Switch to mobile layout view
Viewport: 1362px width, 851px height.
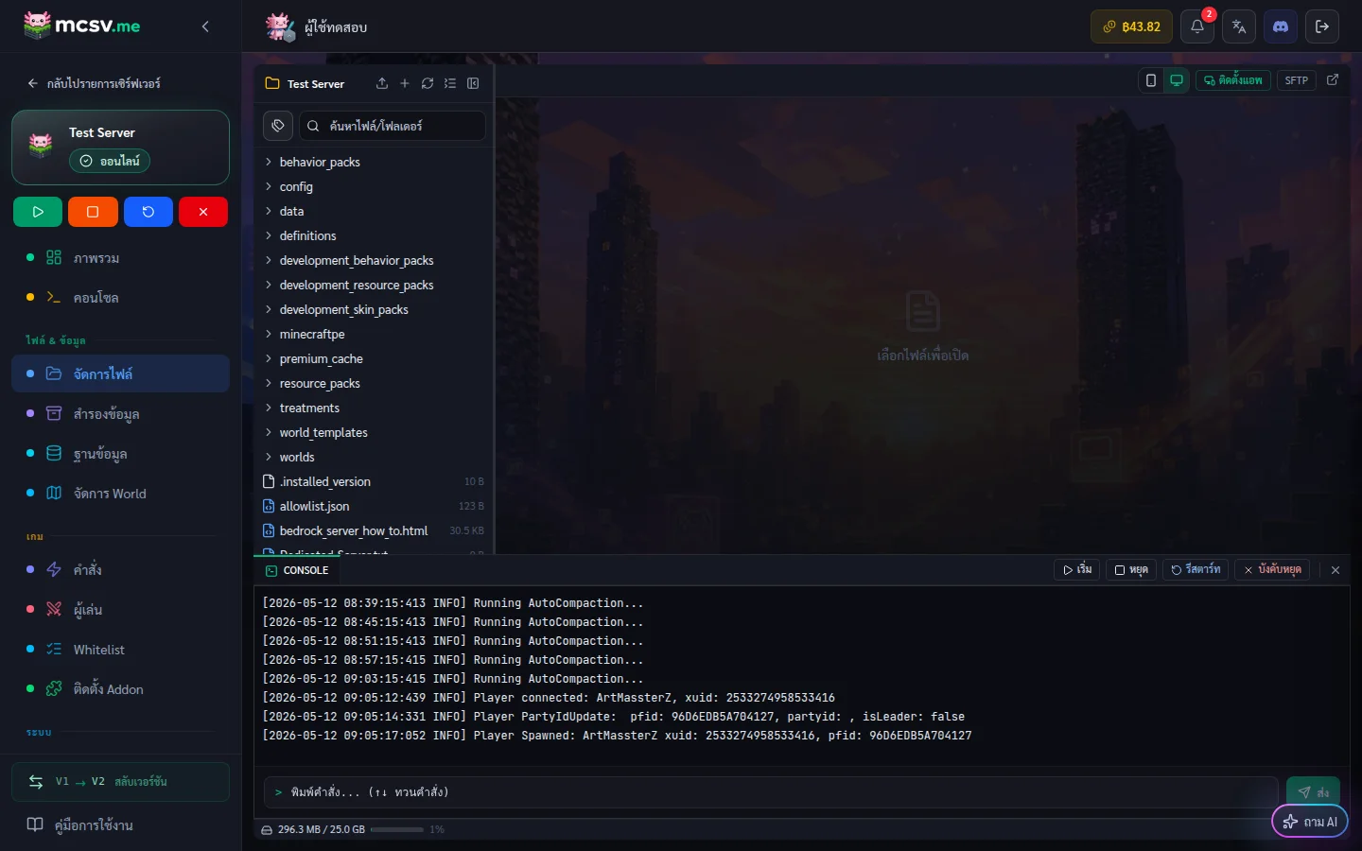click(x=1151, y=80)
